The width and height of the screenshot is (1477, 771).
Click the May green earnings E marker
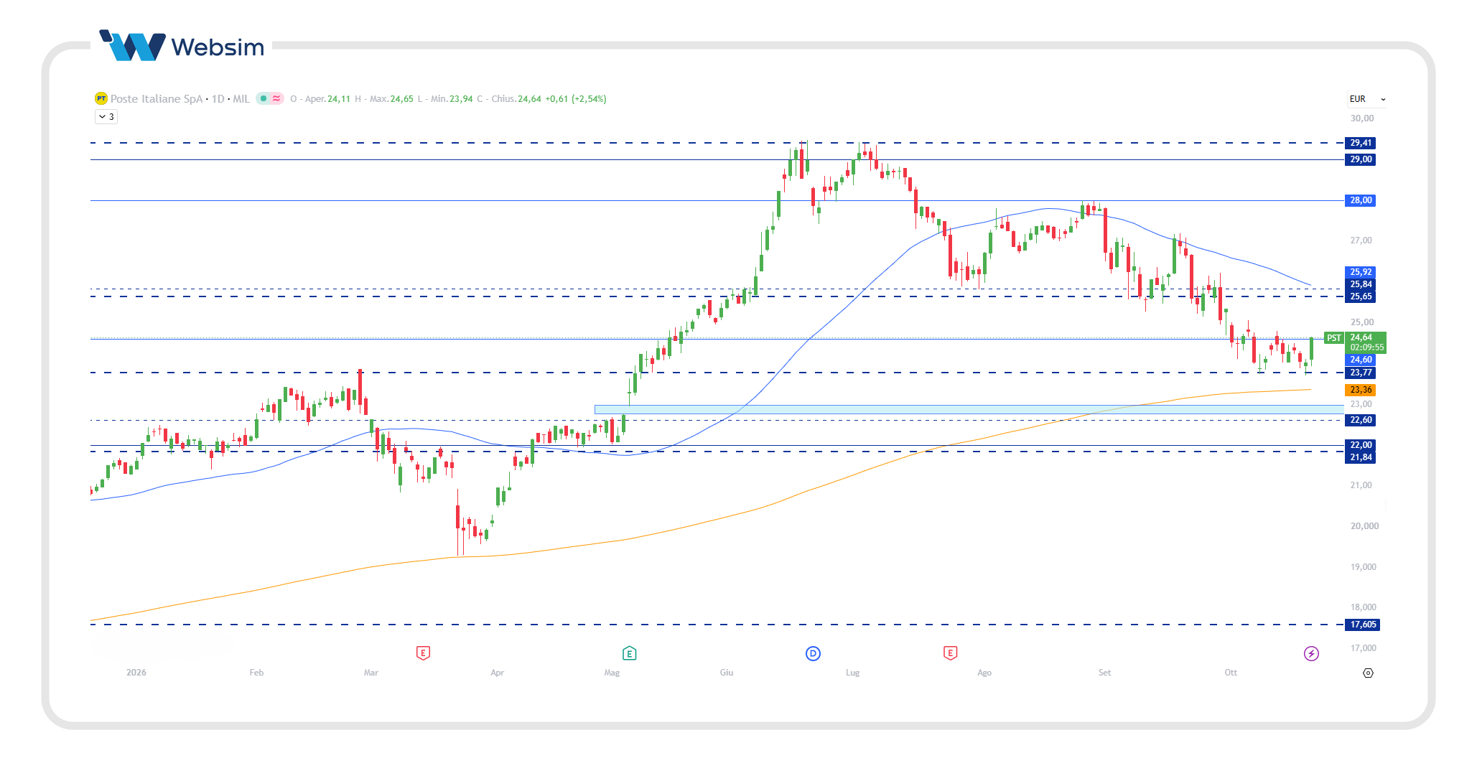tap(629, 653)
